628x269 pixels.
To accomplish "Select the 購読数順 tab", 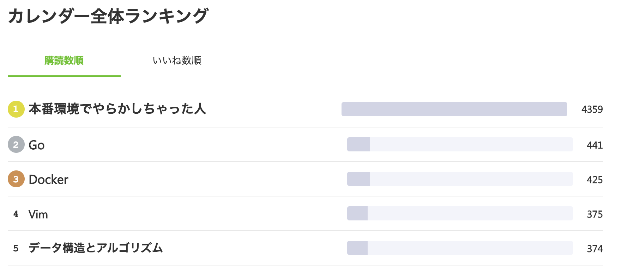I will [64, 61].
